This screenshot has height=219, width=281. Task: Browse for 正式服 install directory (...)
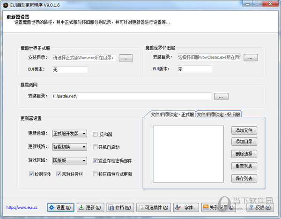tap(126, 58)
